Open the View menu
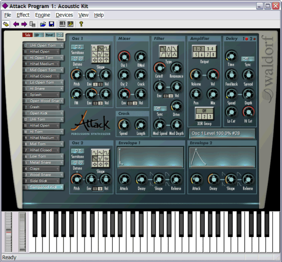Viewport: 282px width, 262px height. click(x=83, y=15)
